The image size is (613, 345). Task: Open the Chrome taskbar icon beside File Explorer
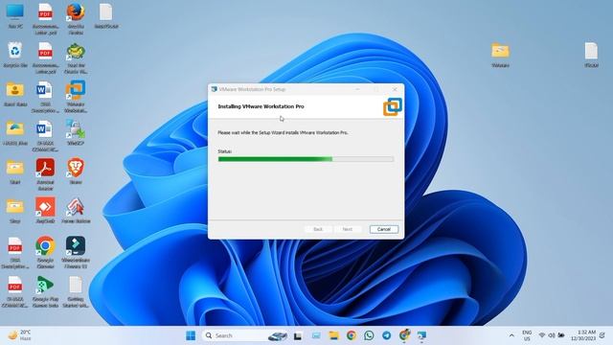click(x=352, y=335)
